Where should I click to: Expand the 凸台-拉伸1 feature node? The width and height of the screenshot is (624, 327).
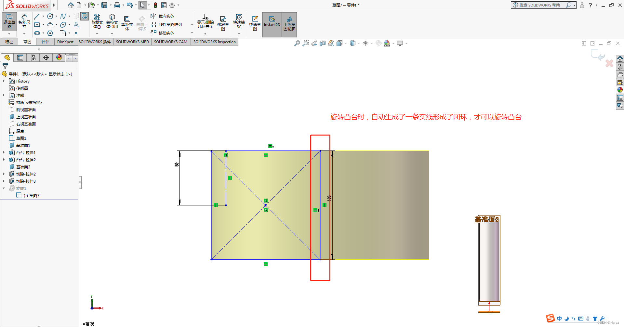[4, 152]
